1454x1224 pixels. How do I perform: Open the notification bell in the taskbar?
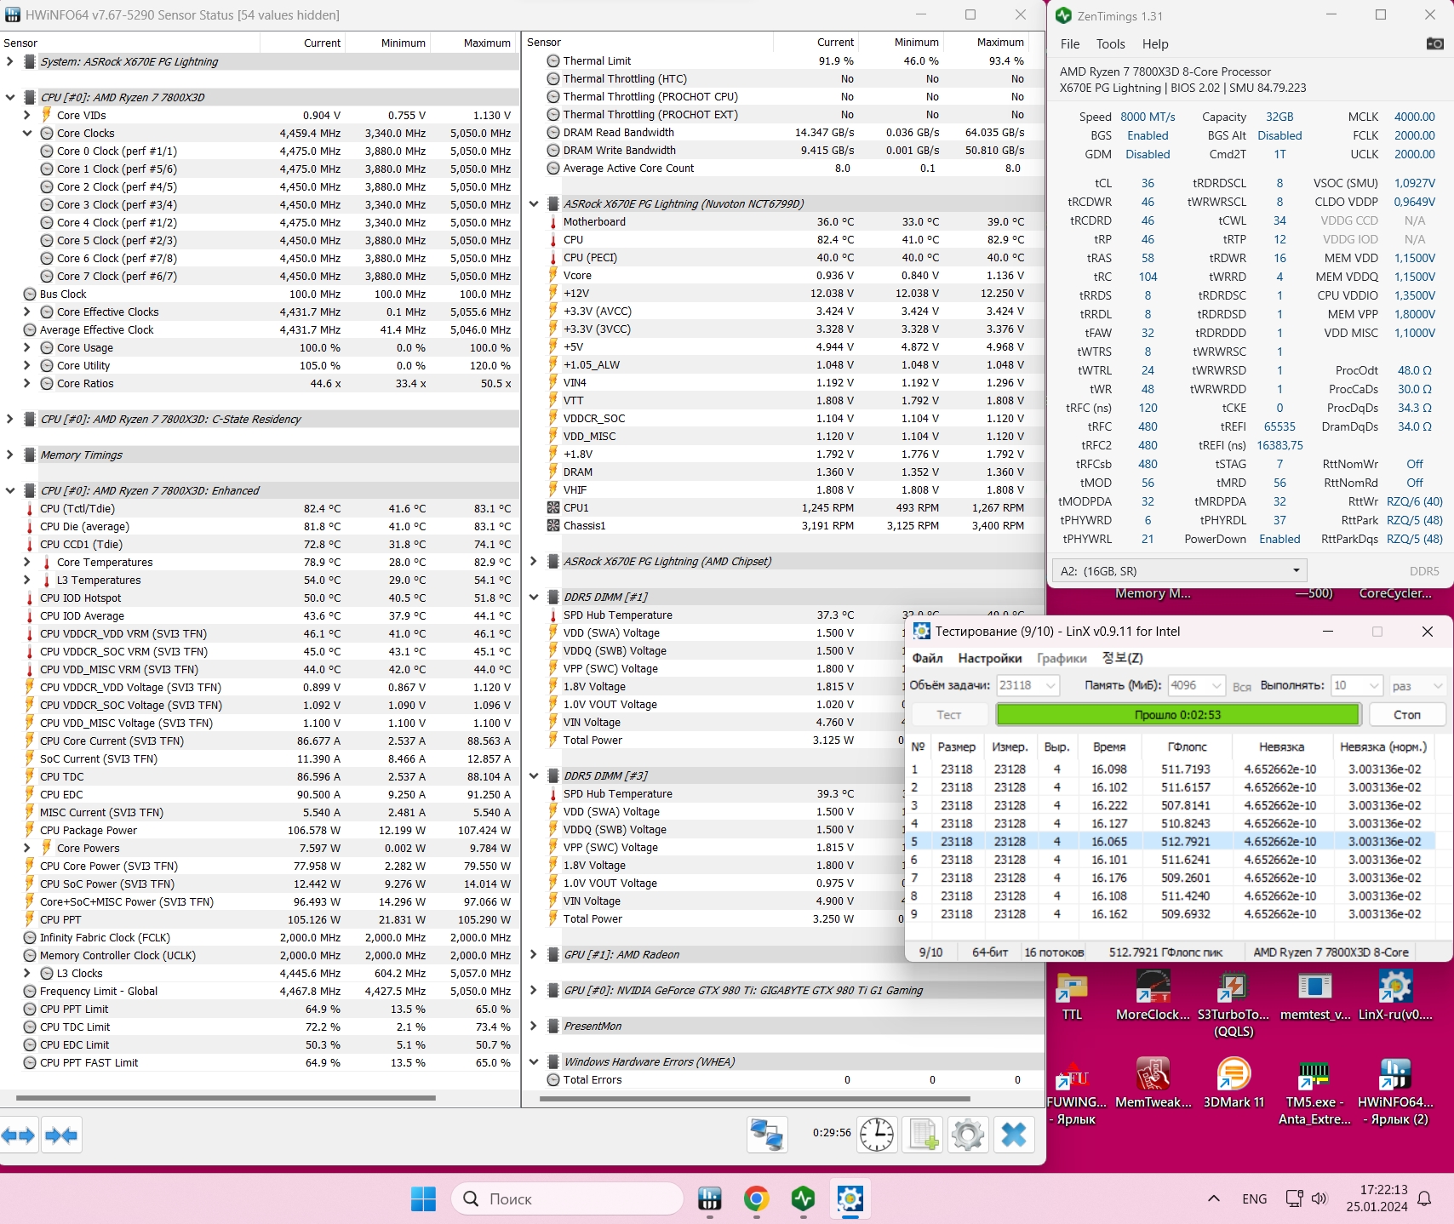click(x=1424, y=1198)
